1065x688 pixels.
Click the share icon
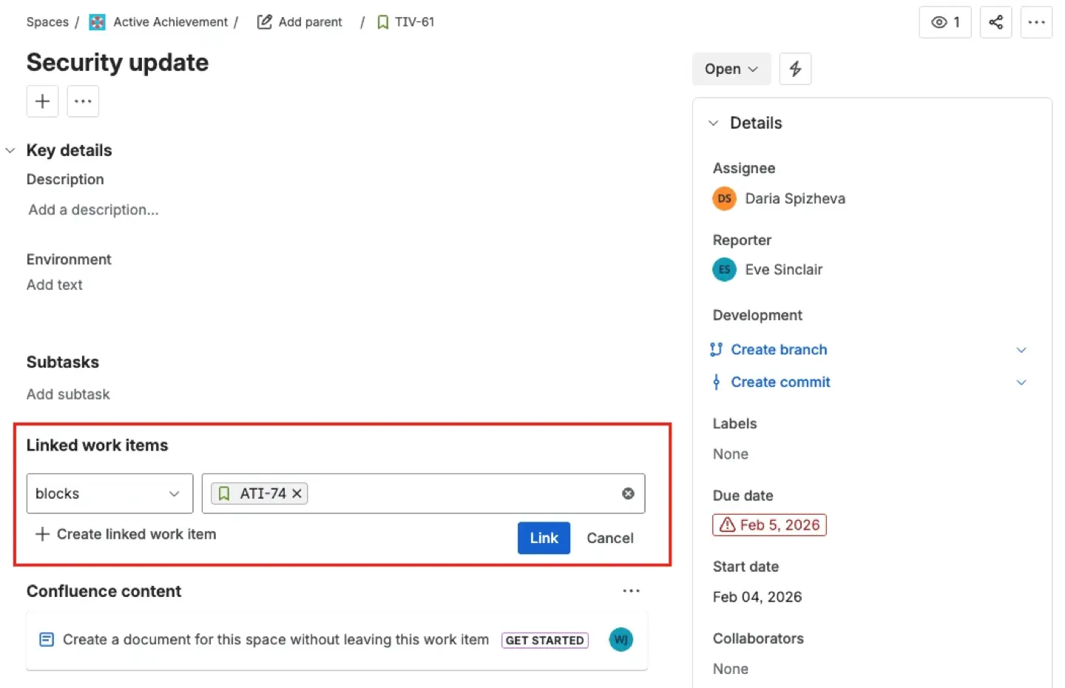tap(995, 22)
